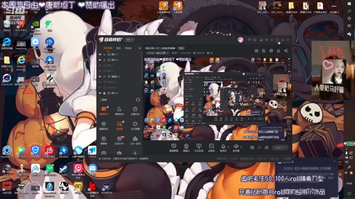Hide the 图片 4 layer

100,93
